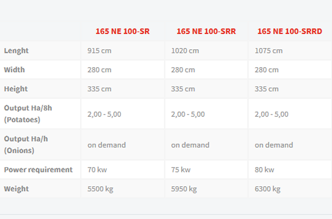The image size is (332, 219).
Task: Click the Width row label
Action: (x=14, y=70)
